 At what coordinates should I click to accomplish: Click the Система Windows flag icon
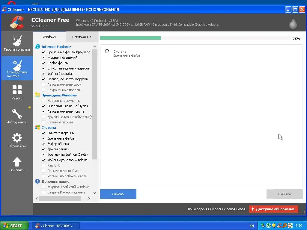click(x=37, y=127)
